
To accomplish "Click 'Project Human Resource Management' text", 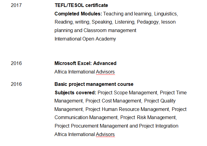I will (127, 109).
